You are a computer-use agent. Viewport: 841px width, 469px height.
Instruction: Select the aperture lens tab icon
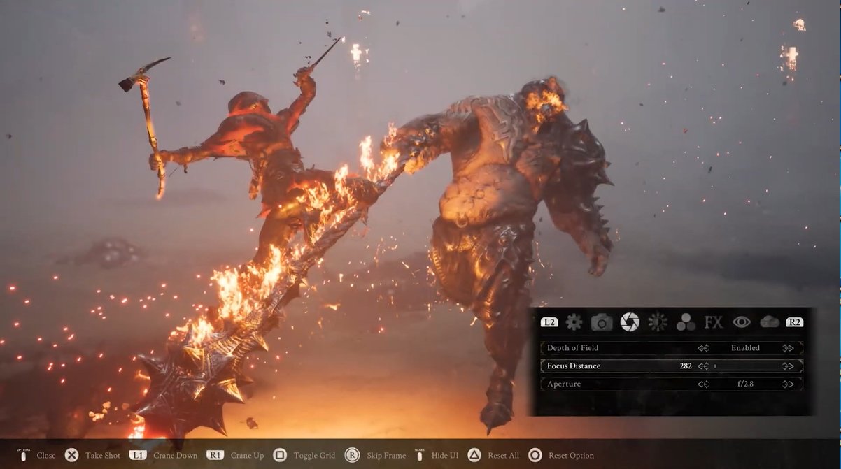630,322
